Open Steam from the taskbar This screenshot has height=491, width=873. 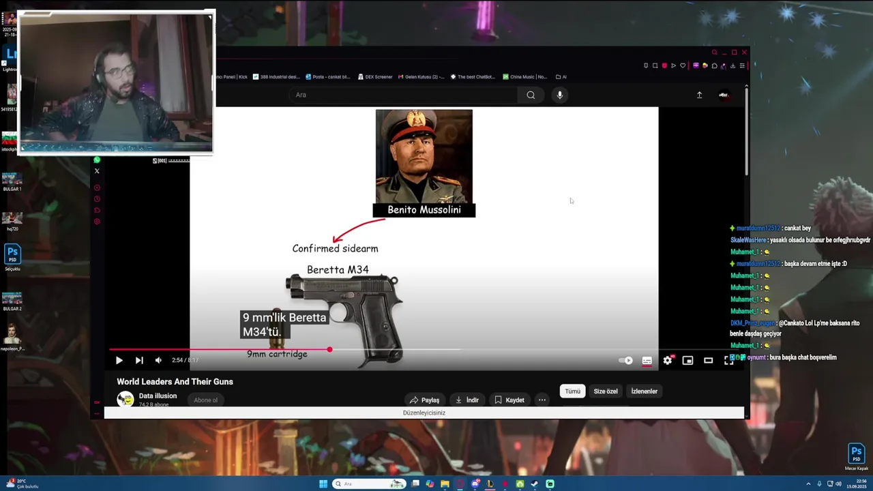[x=535, y=484]
